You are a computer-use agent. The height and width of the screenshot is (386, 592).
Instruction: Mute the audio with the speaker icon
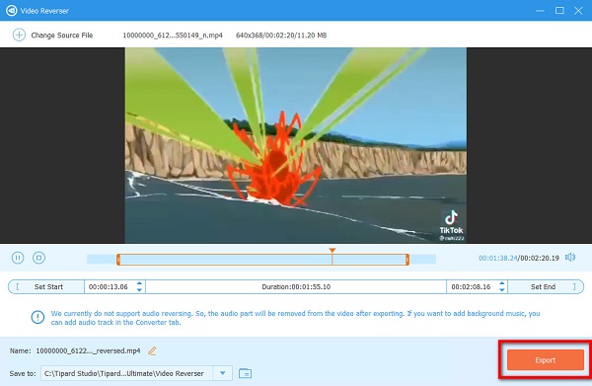point(570,258)
